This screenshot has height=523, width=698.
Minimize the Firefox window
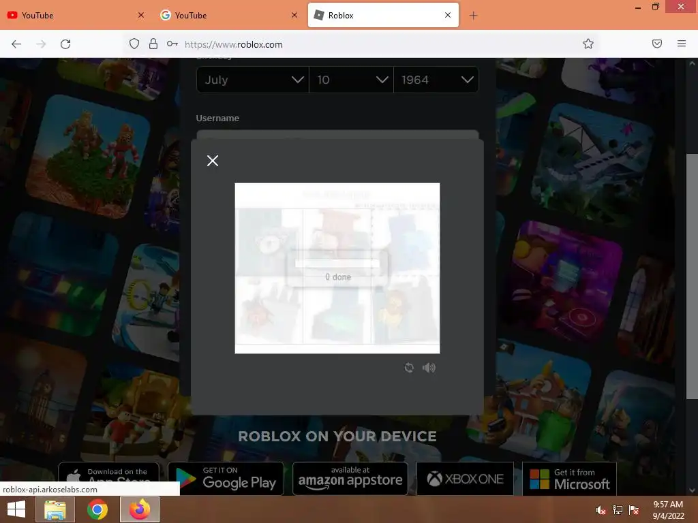click(x=638, y=7)
